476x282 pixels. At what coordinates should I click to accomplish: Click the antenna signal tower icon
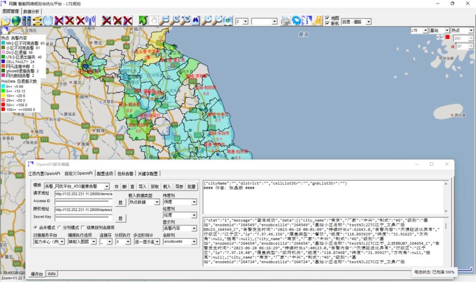point(90,21)
